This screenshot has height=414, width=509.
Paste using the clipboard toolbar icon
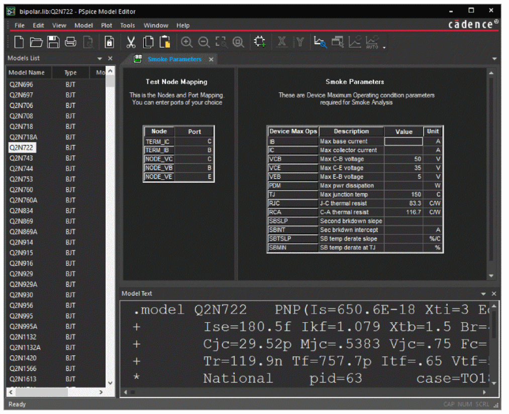(165, 42)
